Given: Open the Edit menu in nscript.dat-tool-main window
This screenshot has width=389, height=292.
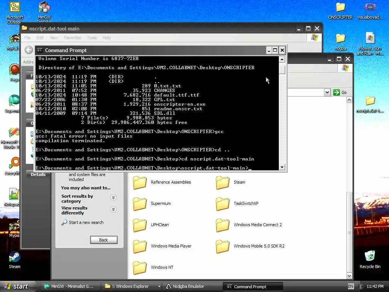Looking at the screenshot, I should pos(40,38).
